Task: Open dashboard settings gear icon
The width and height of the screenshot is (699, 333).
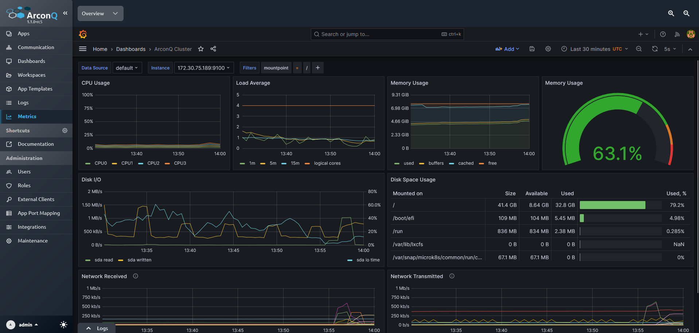Action: click(548, 49)
